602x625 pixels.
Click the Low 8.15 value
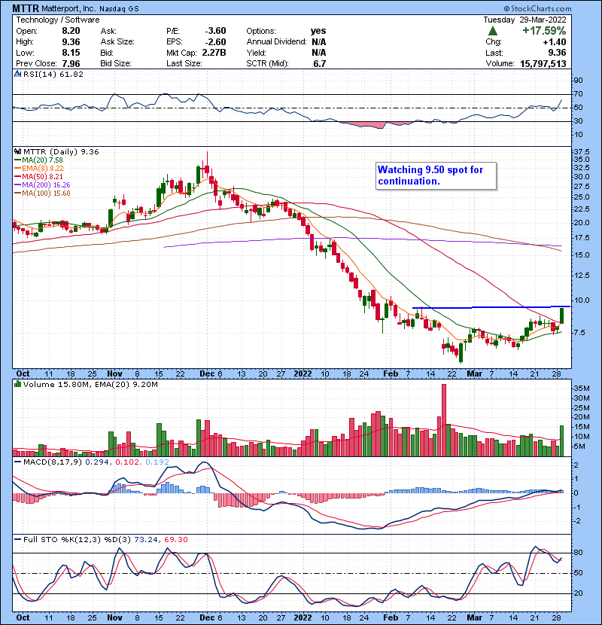click(71, 53)
